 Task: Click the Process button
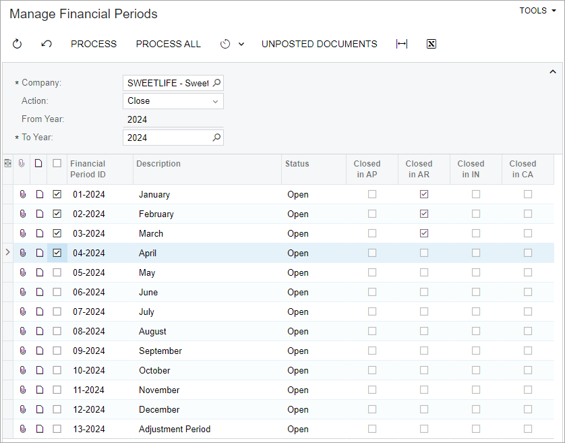click(x=94, y=44)
